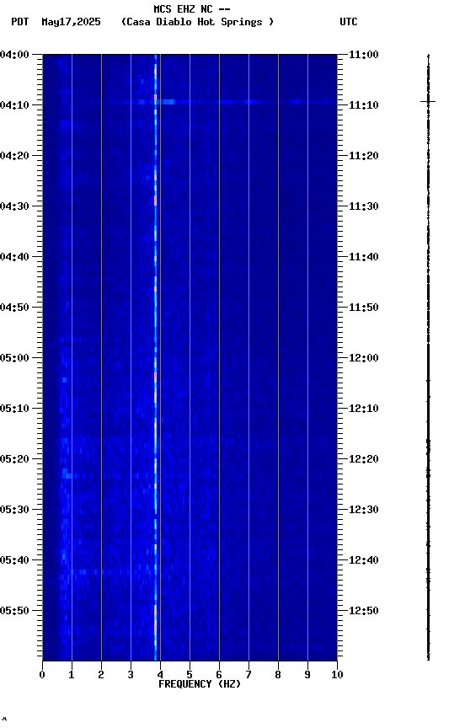The height and width of the screenshot is (728, 465).
Task: Click the '04:30' PDT time label
Action: [14, 206]
